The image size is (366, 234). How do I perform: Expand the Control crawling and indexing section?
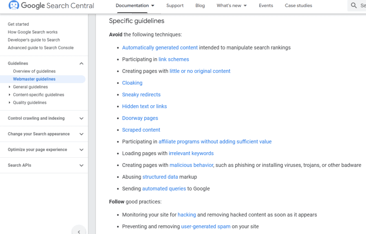[x=81, y=118]
